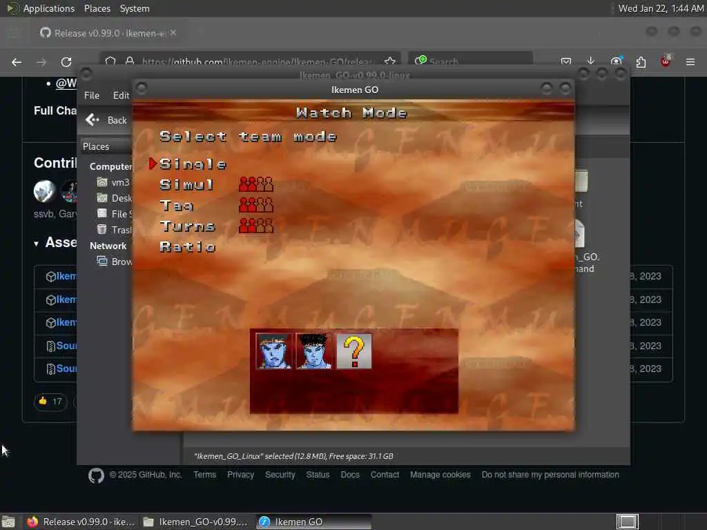Image resolution: width=707 pixels, height=530 pixels.
Task: Select the Single team mode
Action: 193,164
